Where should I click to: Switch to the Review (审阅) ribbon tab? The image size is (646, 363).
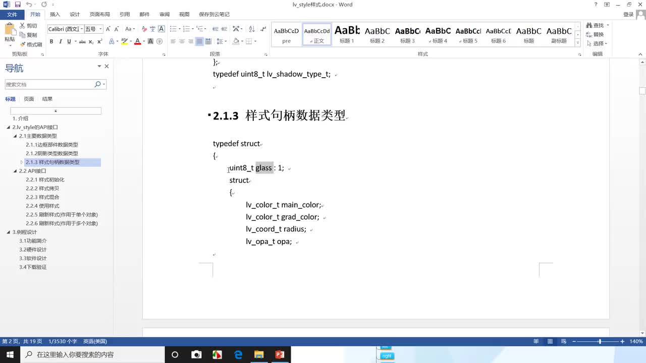coord(165,15)
